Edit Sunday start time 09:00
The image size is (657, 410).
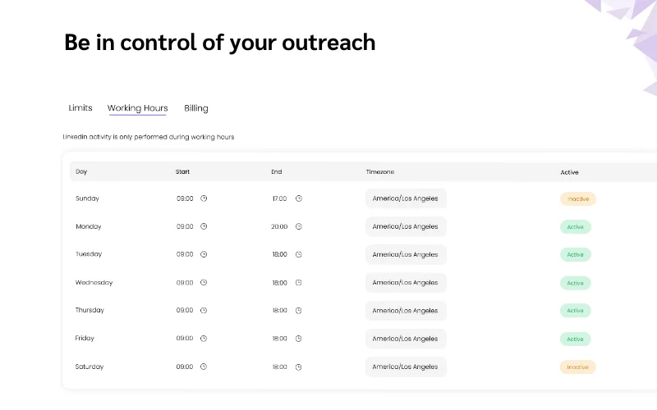185,198
